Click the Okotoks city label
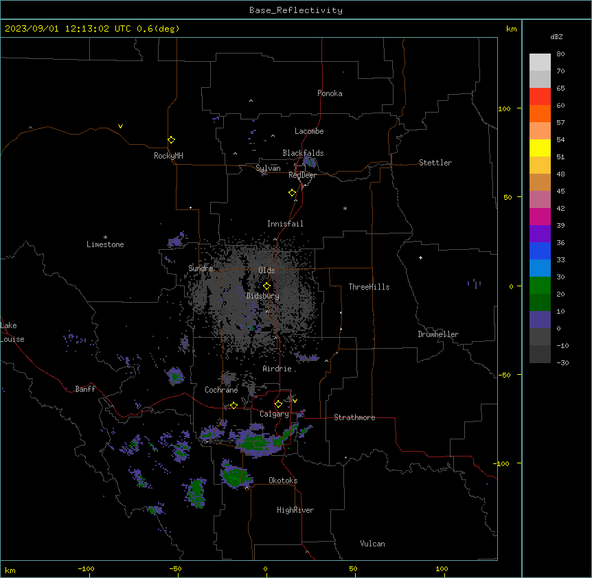Viewport: 592px width, 578px height. click(x=283, y=481)
